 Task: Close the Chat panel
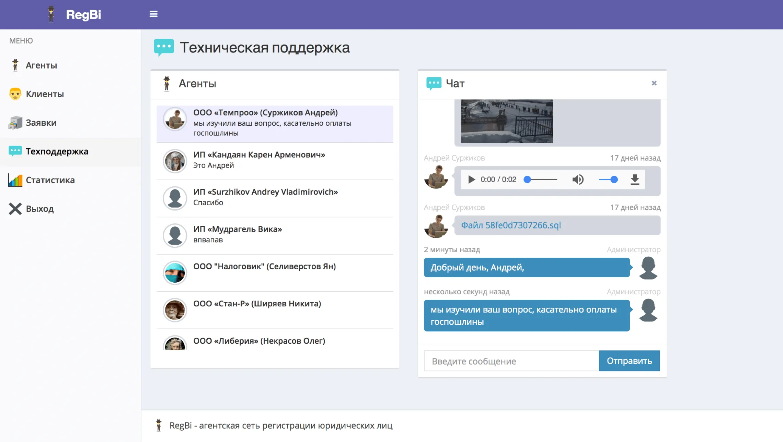(654, 83)
